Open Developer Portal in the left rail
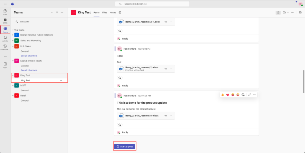This screenshot has height=153, width=305. coord(5,47)
